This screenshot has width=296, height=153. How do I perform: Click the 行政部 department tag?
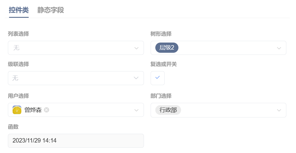(168, 110)
